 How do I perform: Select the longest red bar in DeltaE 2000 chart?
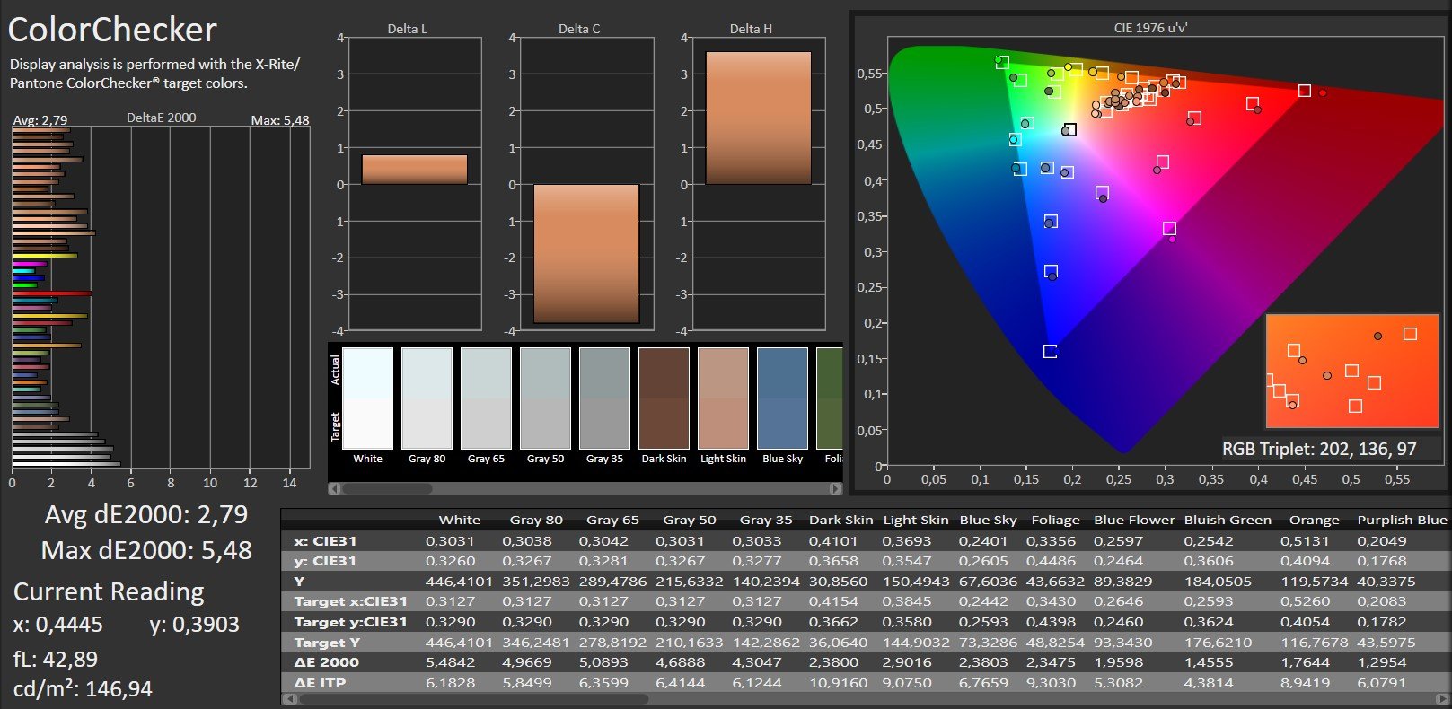pos(52,293)
